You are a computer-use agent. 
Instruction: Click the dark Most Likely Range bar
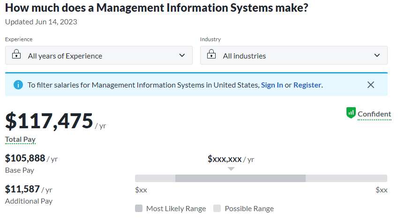pos(240,178)
